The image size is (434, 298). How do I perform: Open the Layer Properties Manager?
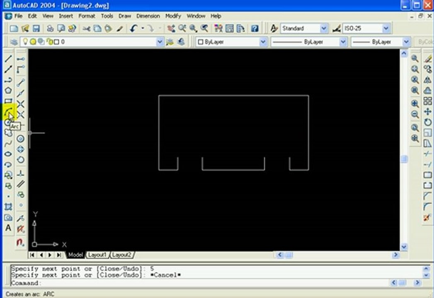(x=14, y=42)
